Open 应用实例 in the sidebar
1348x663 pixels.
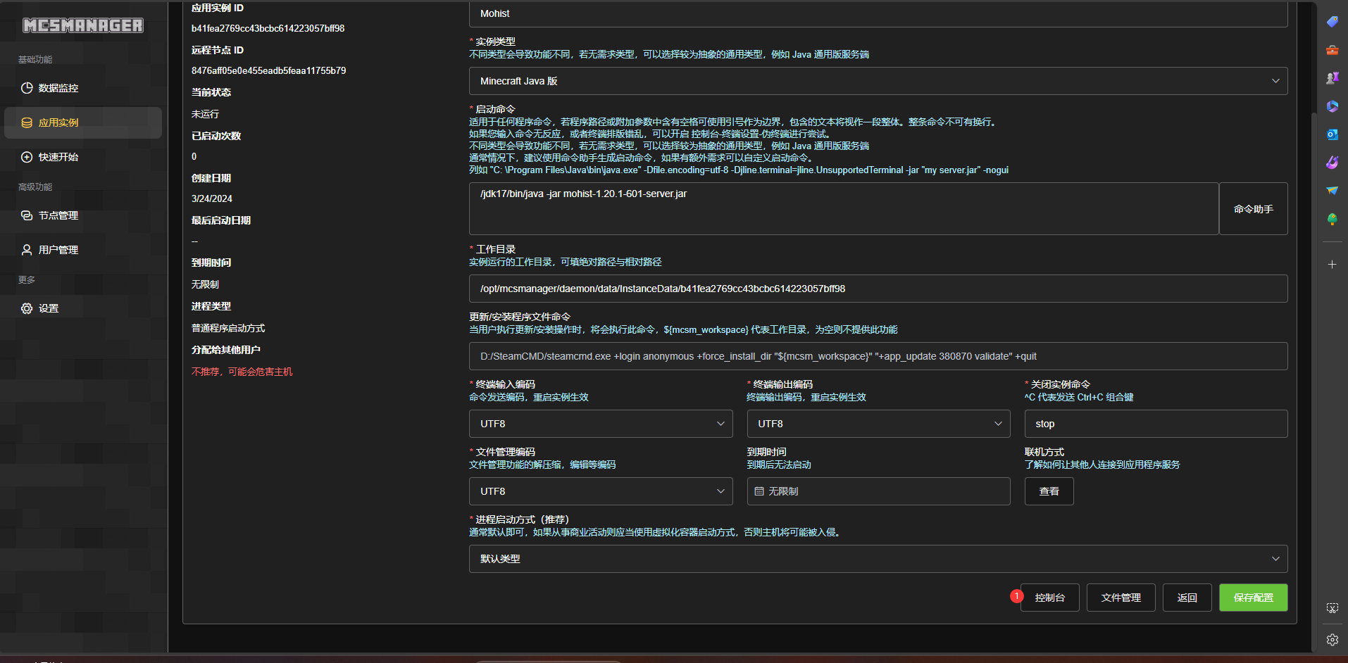pyautogui.click(x=83, y=122)
